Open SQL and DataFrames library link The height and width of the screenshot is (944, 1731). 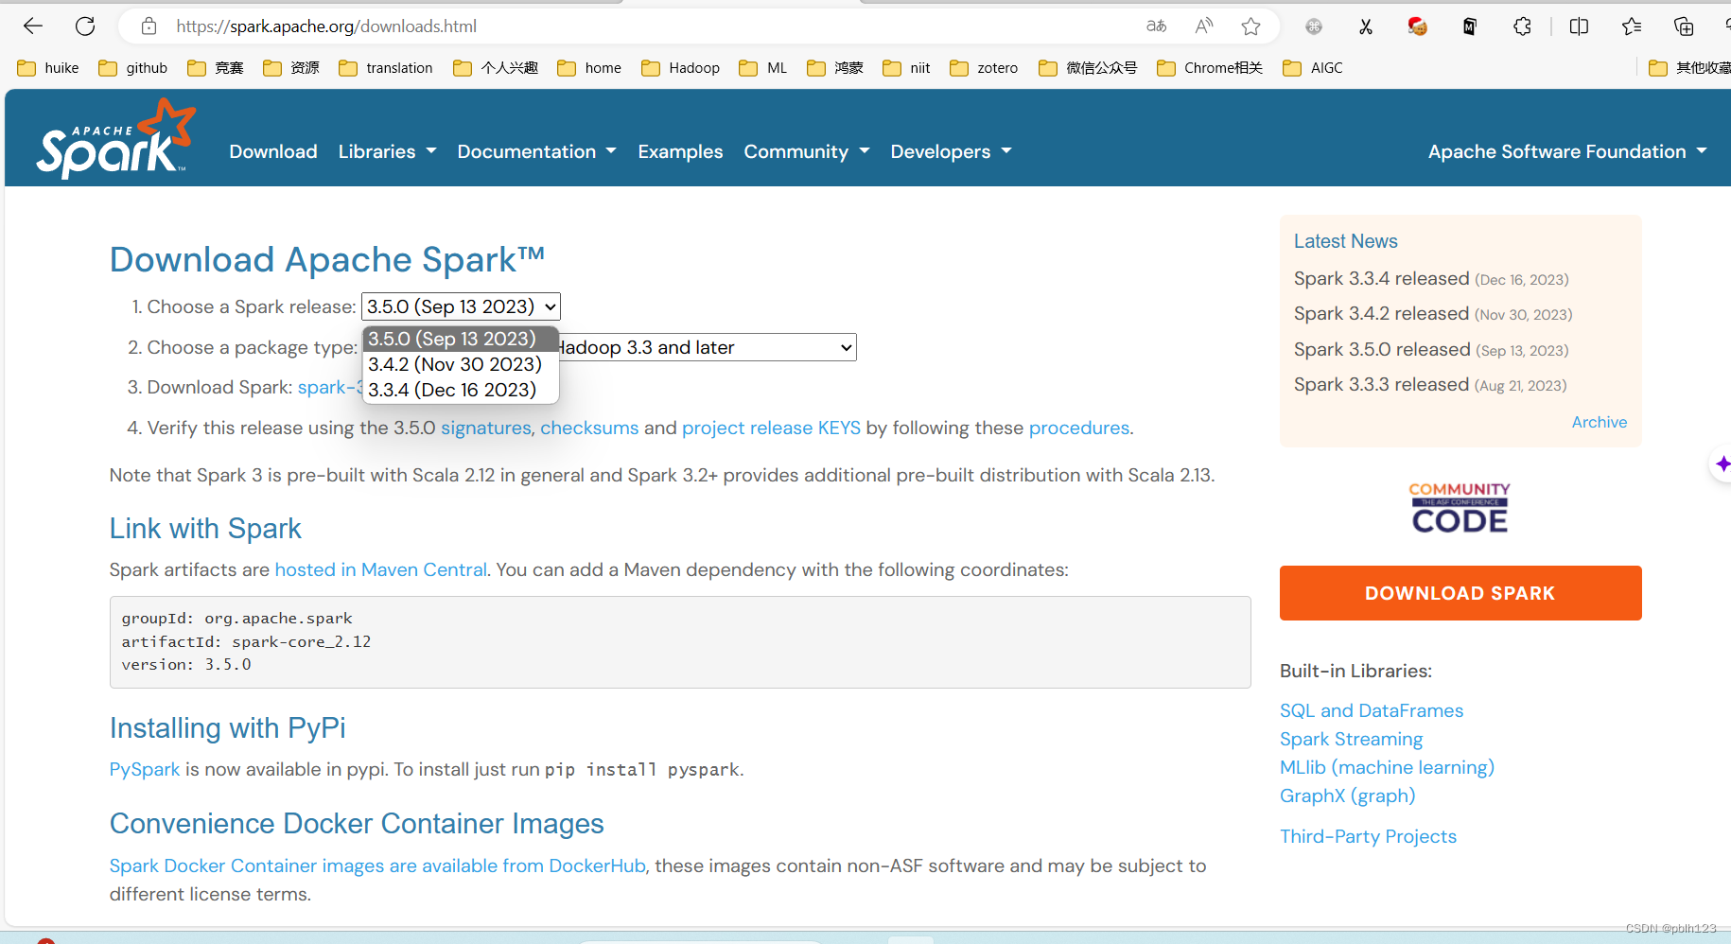click(x=1372, y=710)
